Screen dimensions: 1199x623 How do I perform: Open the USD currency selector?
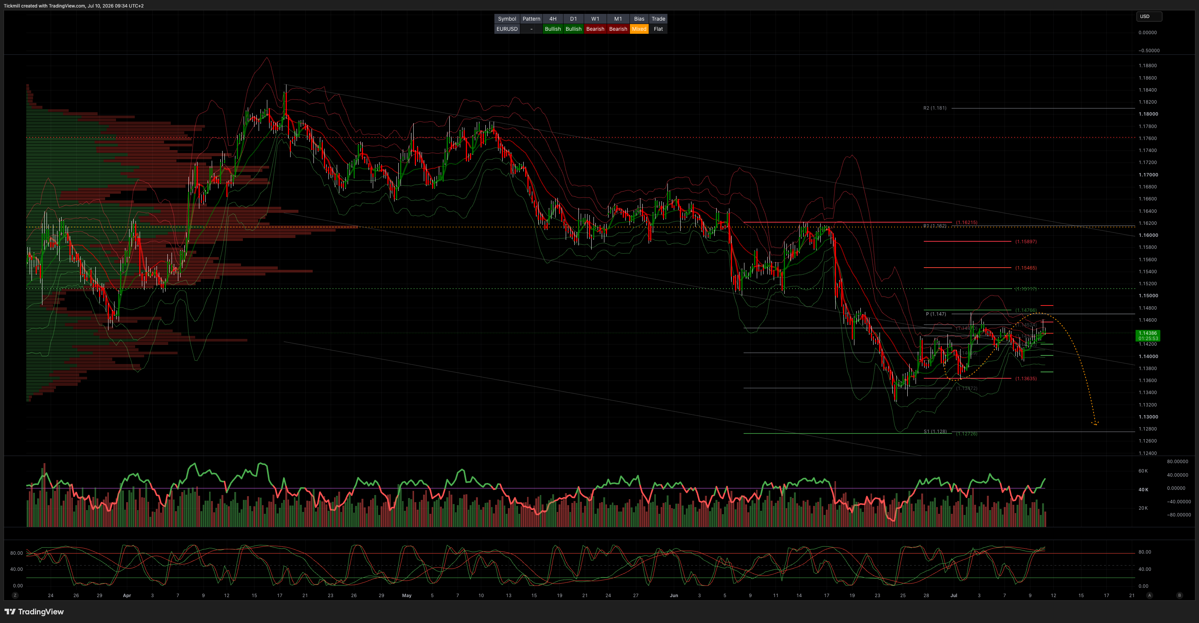1149,16
